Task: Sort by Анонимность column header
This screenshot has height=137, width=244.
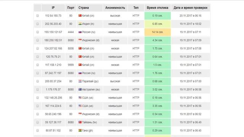Action: (x=115, y=8)
